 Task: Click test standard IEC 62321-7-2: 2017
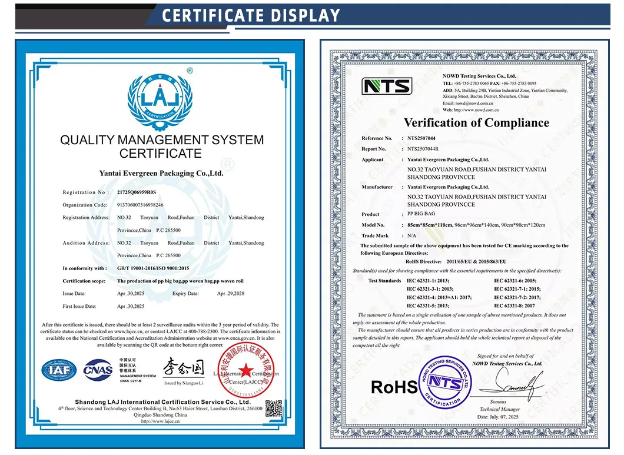pos(517,297)
